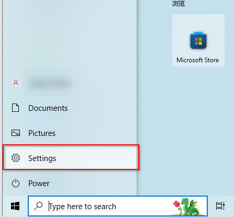This screenshot has width=234, height=217.
Task: Click the user account avatar icon
Action: pos(16,83)
